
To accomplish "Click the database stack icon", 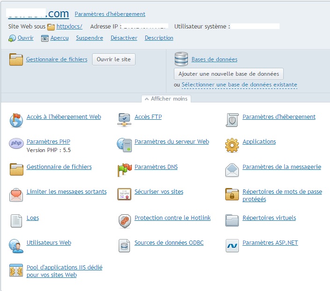I will pos(181,59).
